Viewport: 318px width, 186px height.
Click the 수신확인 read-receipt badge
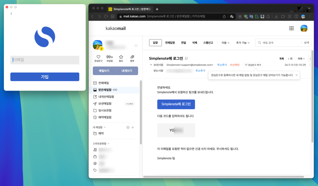click(x=130, y=104)
